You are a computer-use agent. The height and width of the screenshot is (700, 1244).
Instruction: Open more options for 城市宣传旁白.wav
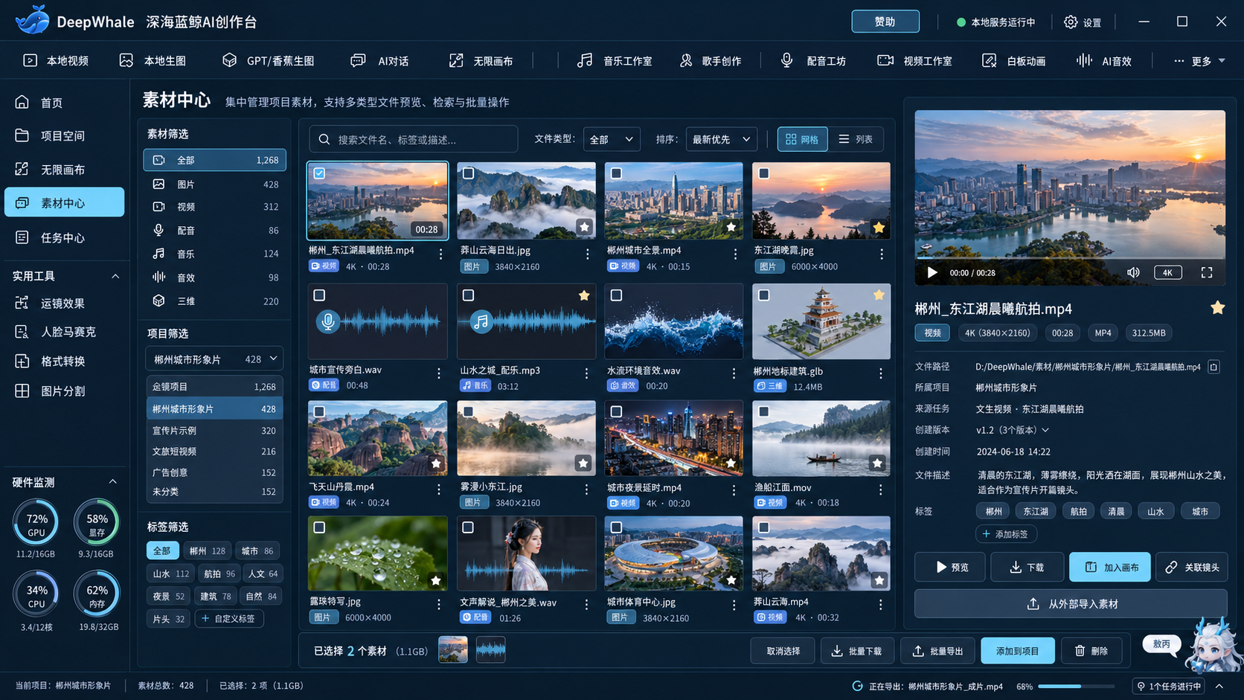438,373
